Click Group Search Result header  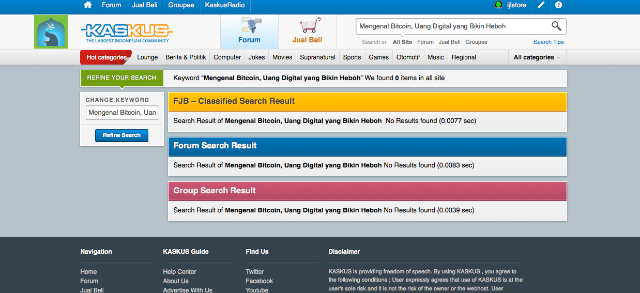(x=367, y=191)
